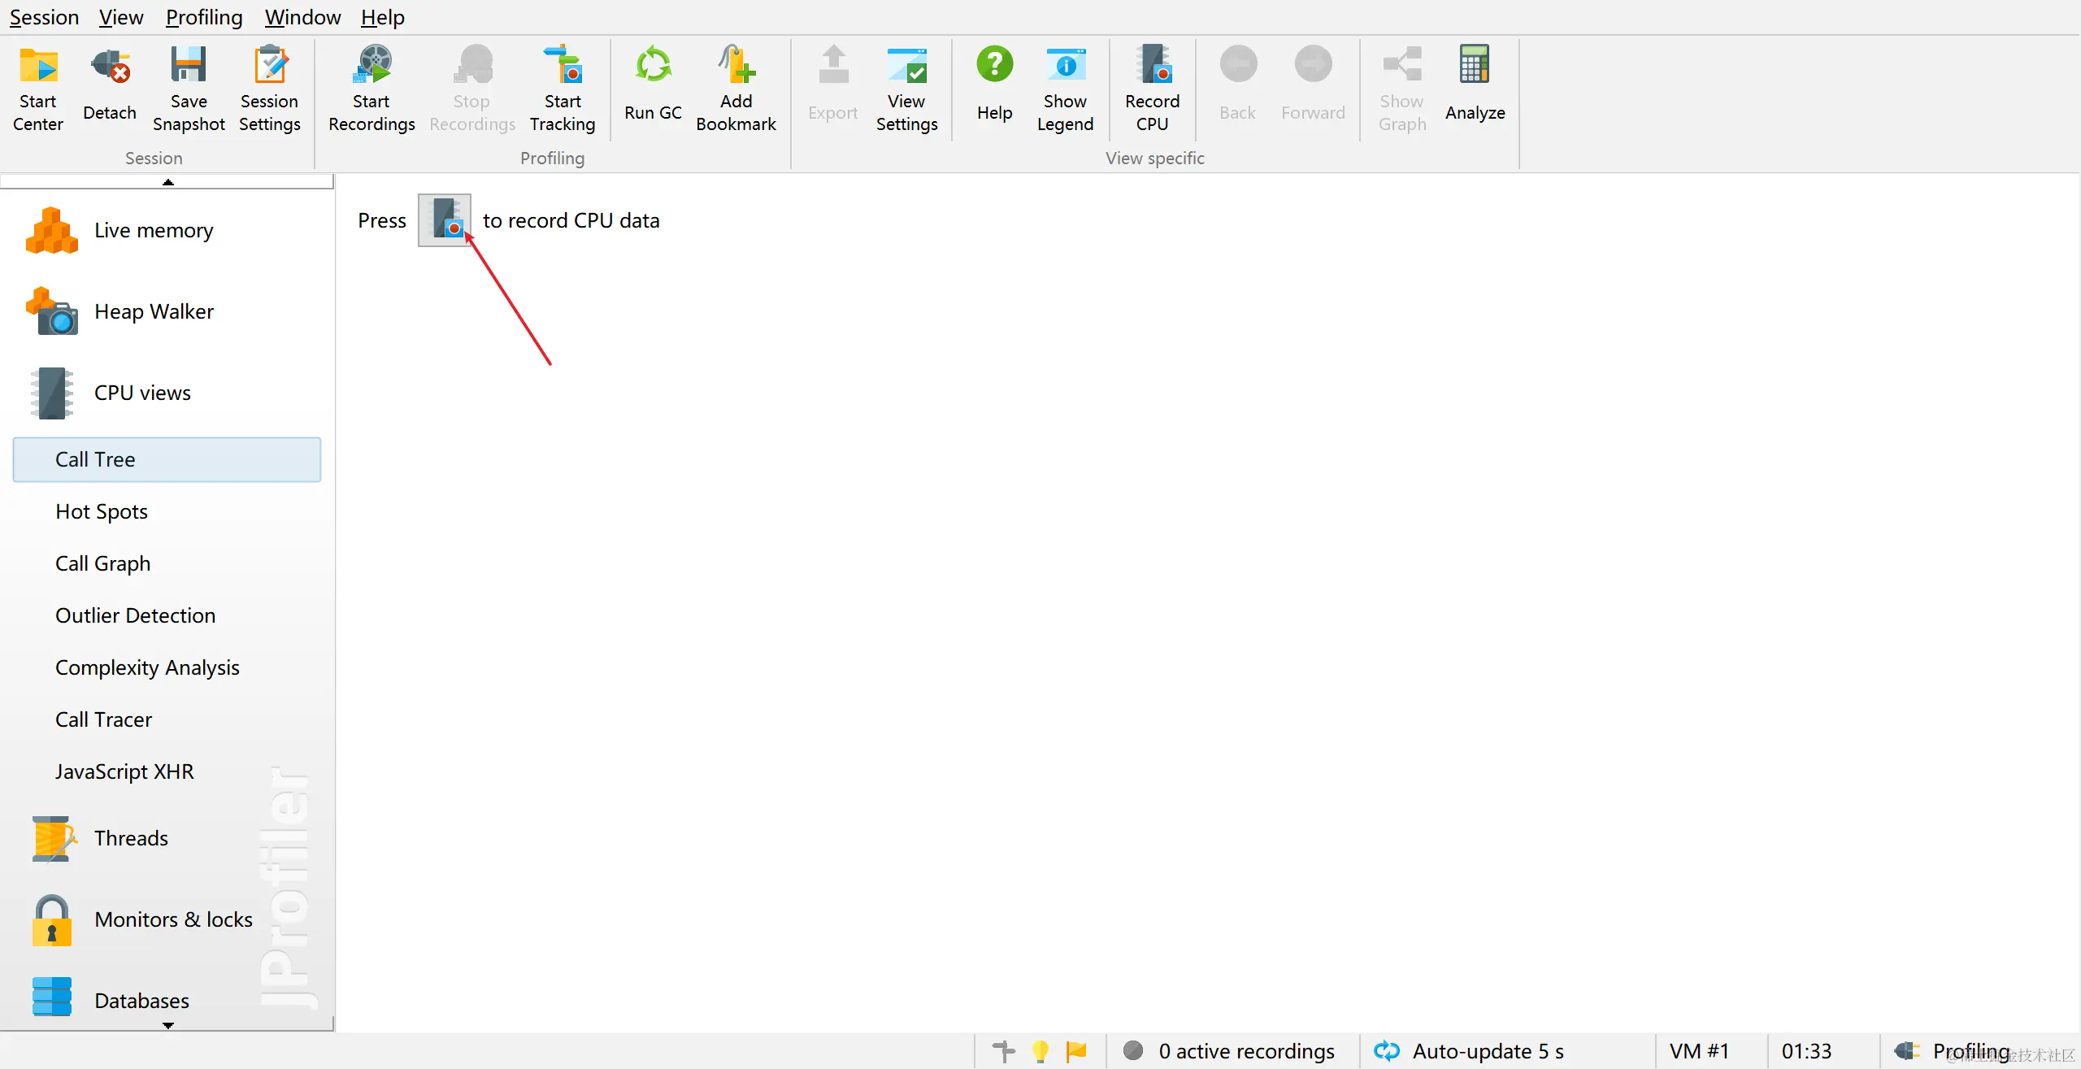Image resolution: width=2081 pixels, height=1069 pixels.
Task: Save a snapshot with the floppy icon
Action: coord(189,88)
